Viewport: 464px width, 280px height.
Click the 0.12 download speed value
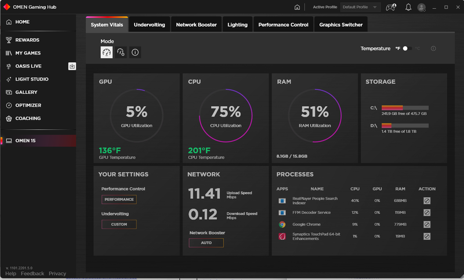point(202,214)
